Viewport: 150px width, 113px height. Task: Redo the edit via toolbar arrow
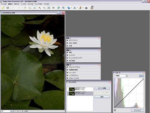19,8
